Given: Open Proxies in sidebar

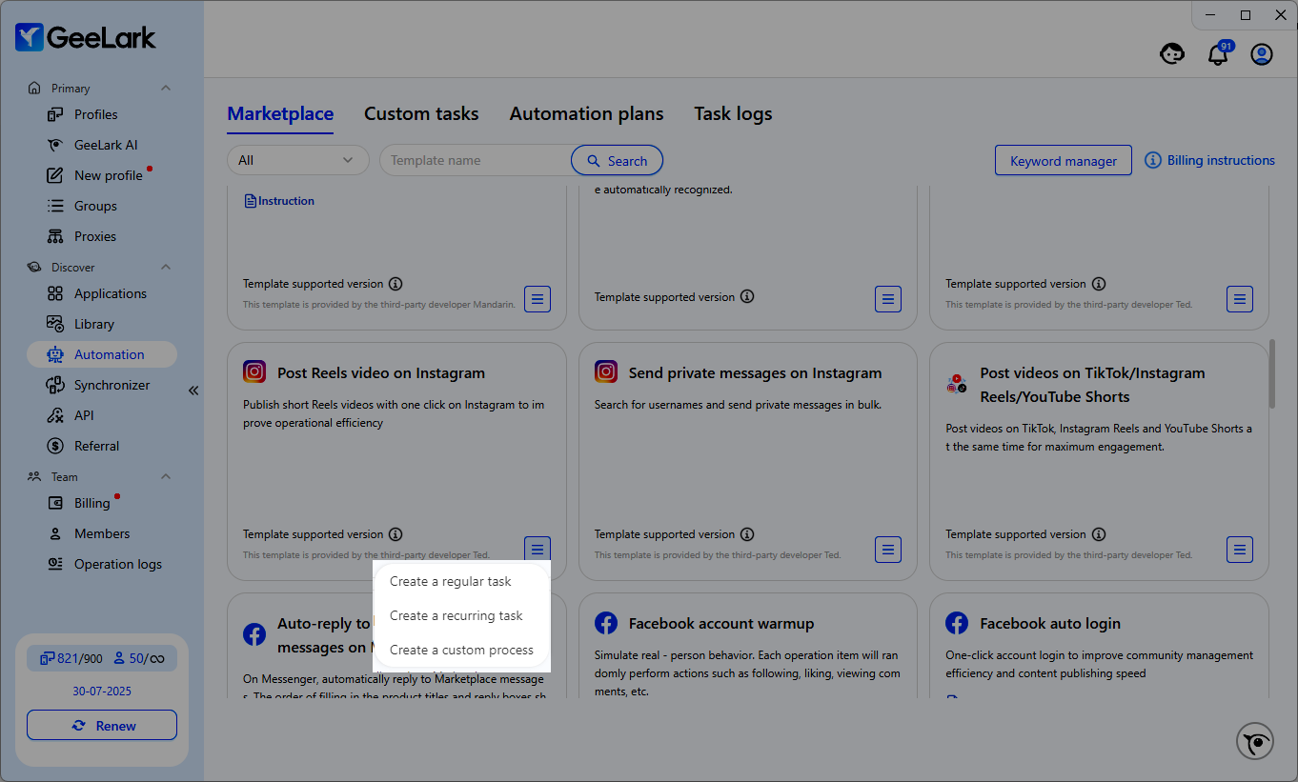Looking at the screenshot, I should [95, 236].
